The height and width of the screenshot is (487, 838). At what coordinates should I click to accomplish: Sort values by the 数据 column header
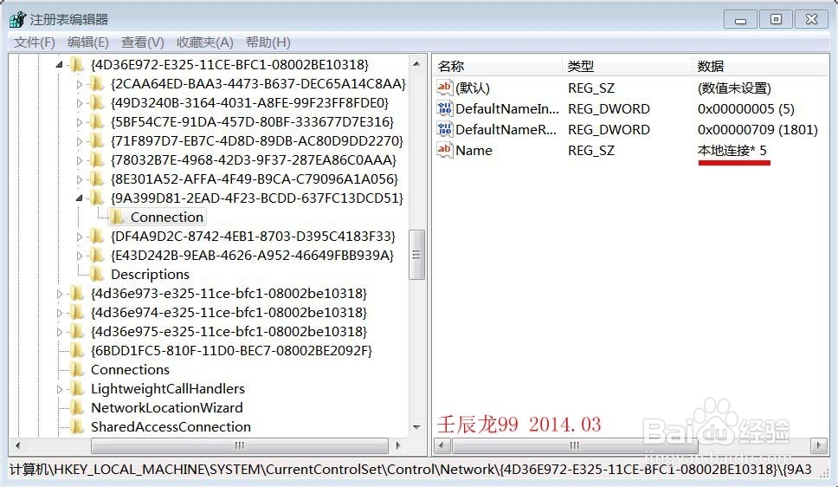760,67
